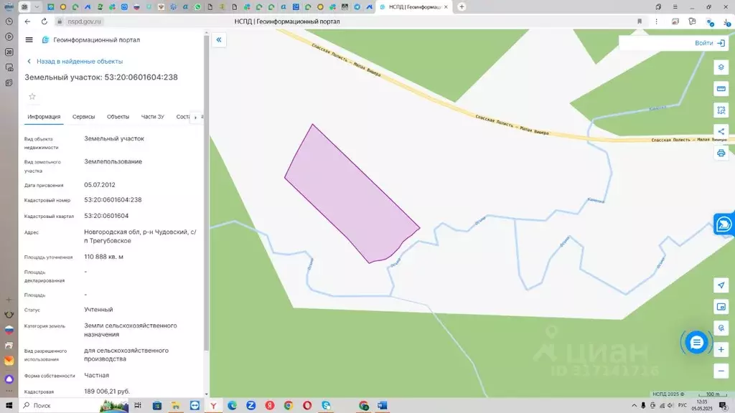Center map on my location
Viewport: 735px width, 413px height.
[x=721, y=285]
